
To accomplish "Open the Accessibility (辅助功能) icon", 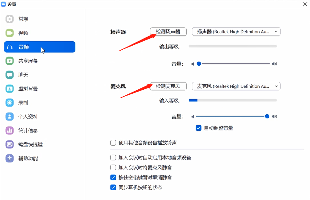I will pyautogui.click(x=10, y=158).
